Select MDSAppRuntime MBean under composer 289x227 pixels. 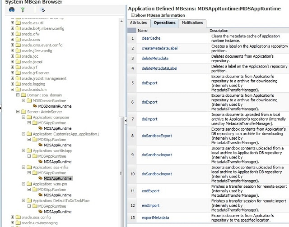coord(57,128)
